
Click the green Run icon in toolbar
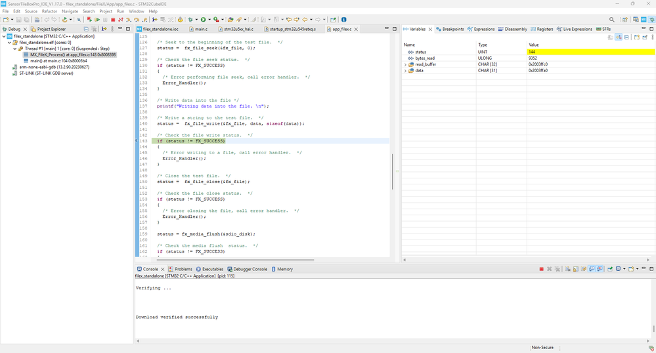tap(203, 19)
